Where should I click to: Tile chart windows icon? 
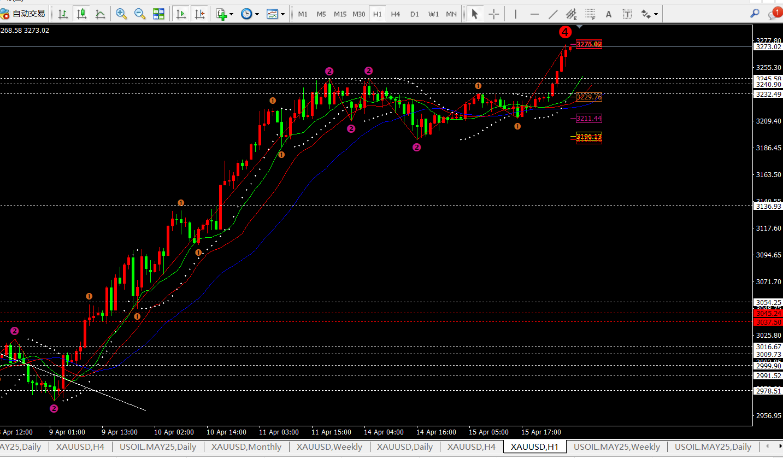(158, 14)
